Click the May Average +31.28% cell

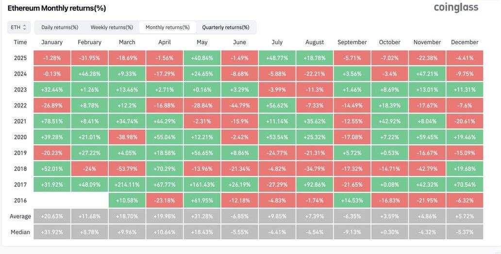click(x=202, y=216)
